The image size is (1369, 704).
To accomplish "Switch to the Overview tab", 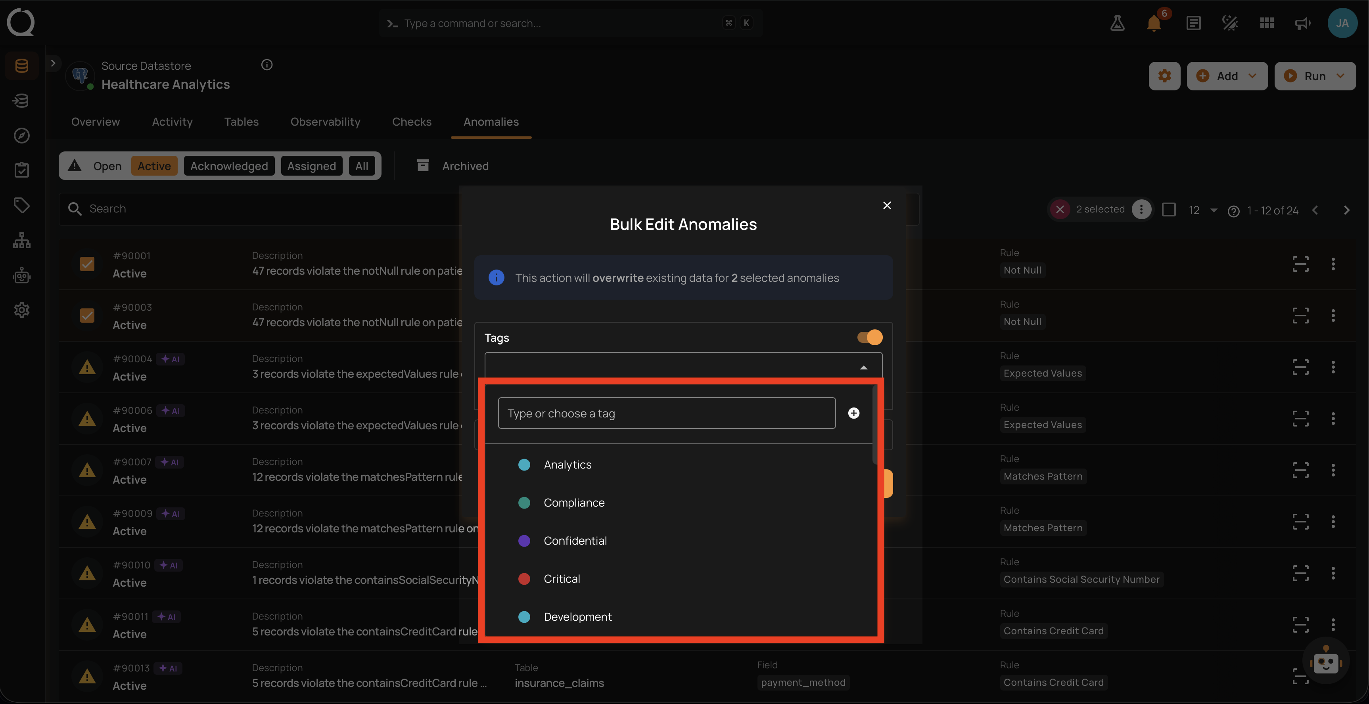I will coord(96,122).
